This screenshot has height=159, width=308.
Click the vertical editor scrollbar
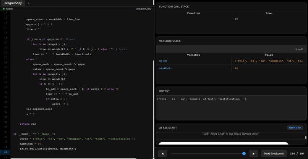coord(153,109)
